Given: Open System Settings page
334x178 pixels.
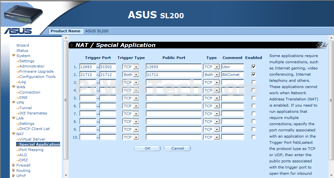Looking at the screenshot, I should point(27,61).
